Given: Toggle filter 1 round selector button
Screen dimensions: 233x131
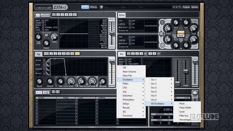Looking at the screenshot, I should (x=162, y=22).
